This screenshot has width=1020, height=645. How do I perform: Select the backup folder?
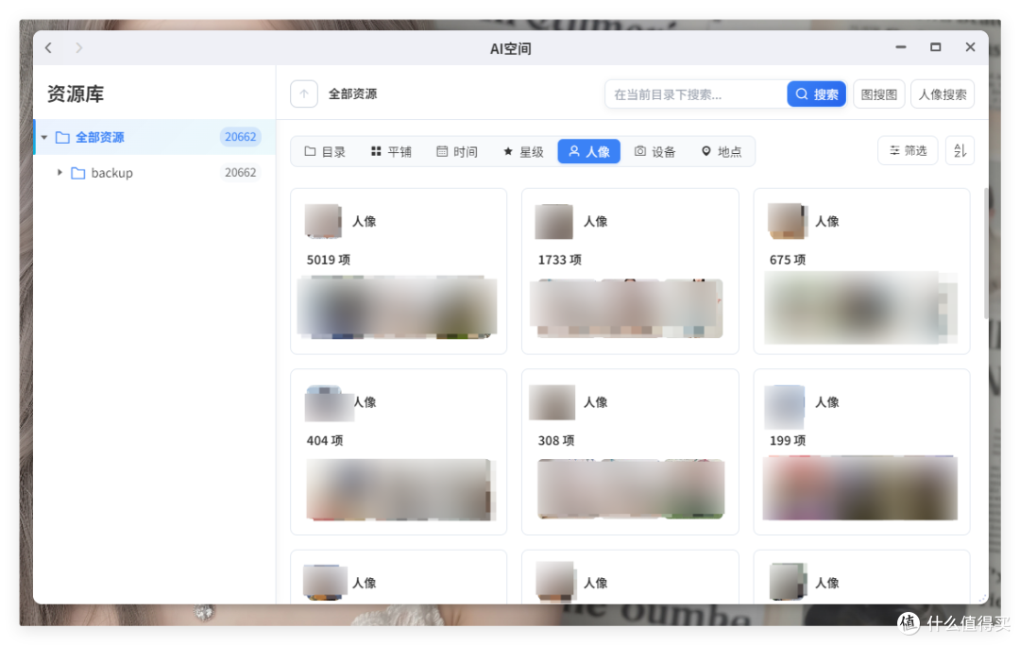coord(155,172)
